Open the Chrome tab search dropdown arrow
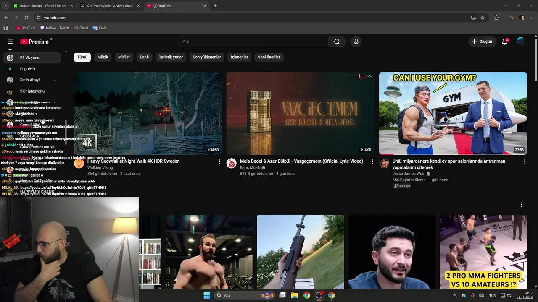 (x=5, y=6)
